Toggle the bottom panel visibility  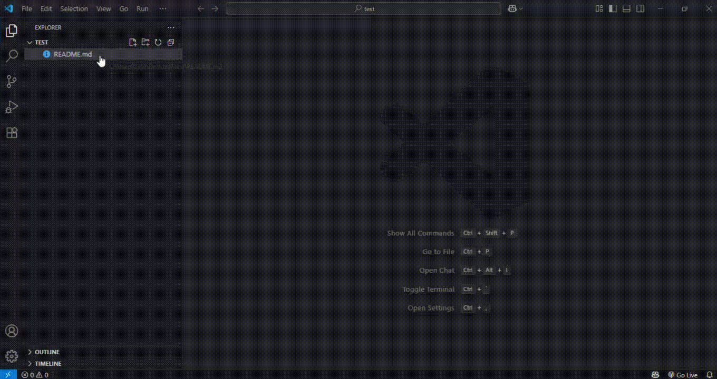pos(627,8)
